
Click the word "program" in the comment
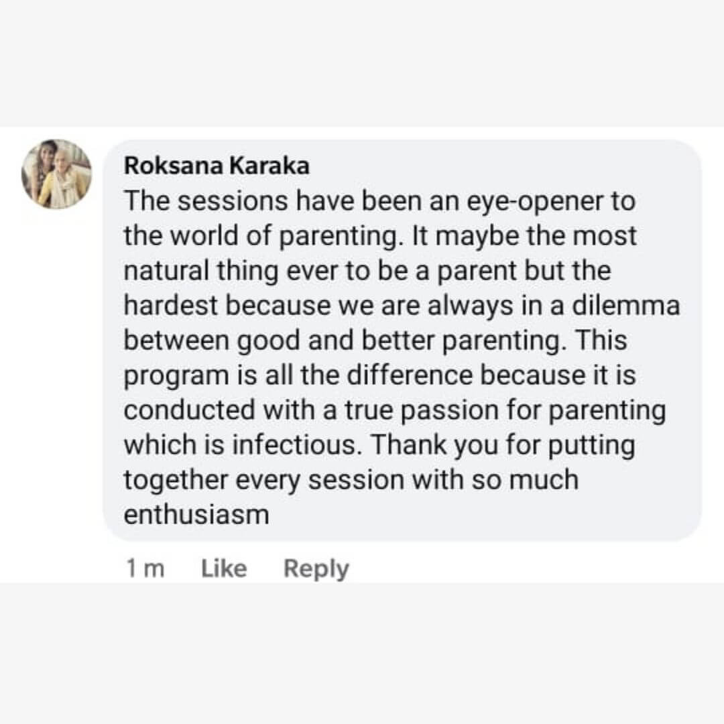176,376
